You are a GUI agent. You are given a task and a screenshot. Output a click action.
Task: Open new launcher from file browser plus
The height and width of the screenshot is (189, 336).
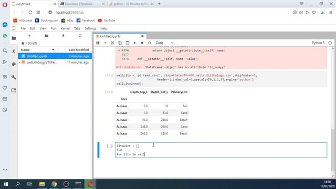[29, 36]
